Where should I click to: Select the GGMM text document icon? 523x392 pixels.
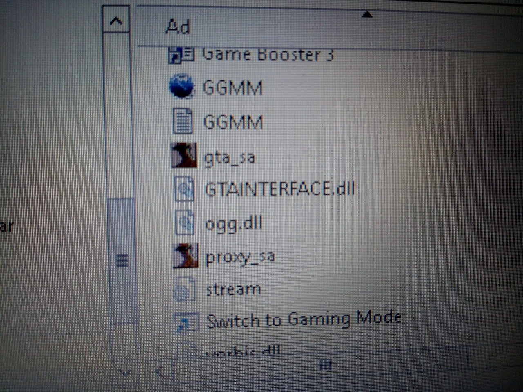pos(183,121)
